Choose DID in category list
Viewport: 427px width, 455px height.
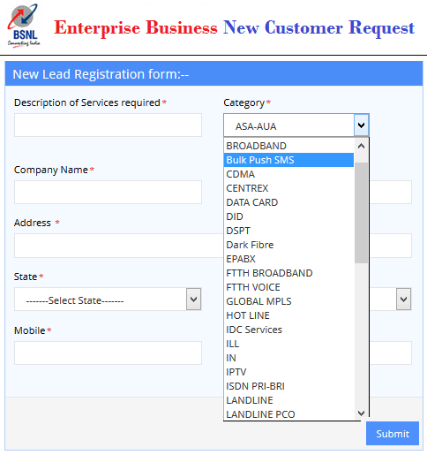tap(288, 216)
